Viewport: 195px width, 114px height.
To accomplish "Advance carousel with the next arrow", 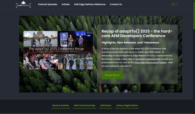I will tap(89, 54).
